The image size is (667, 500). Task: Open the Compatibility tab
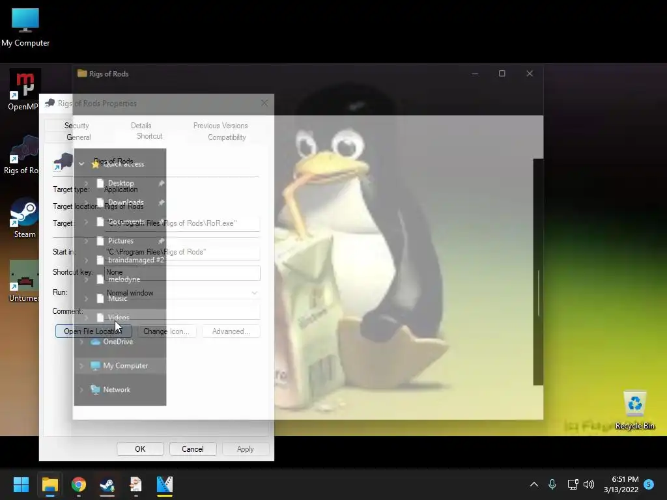(227, 137)
